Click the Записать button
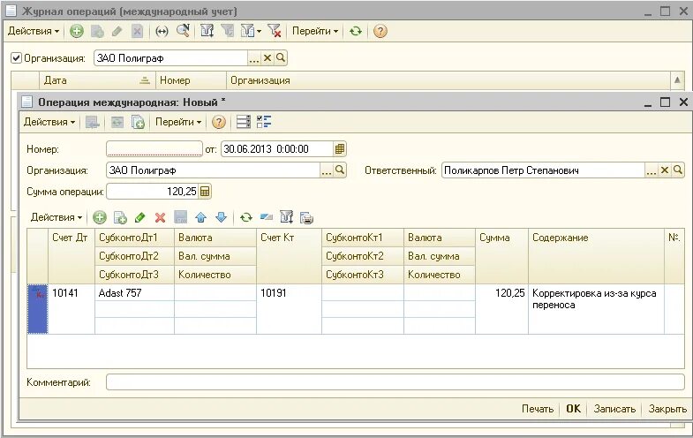The image size is (693, 438). (x=614, y=409)
